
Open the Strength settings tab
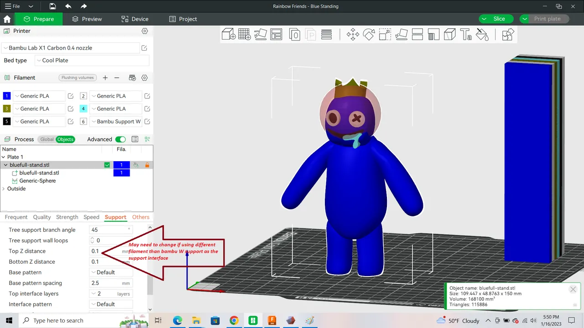[x=67, y=217]
